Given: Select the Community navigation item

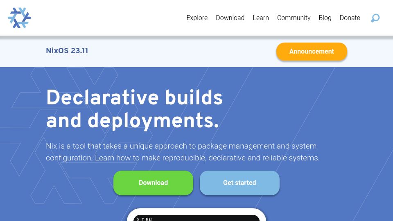Looking at the screenshot, I should pos(294,18).
